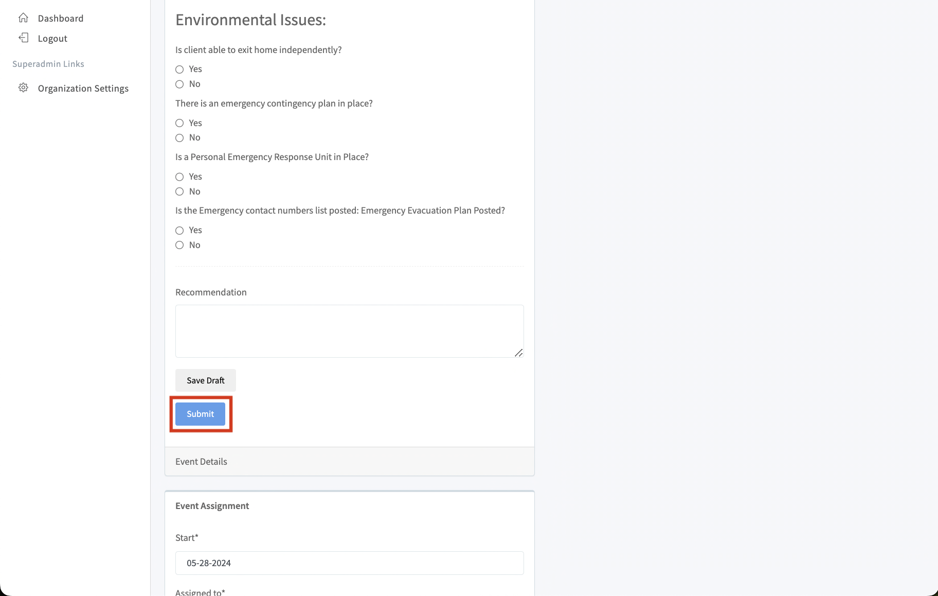Submit the assessment form
Image resolution: width=938 pixels, height=596 pixels.
(x=200, y=414)
